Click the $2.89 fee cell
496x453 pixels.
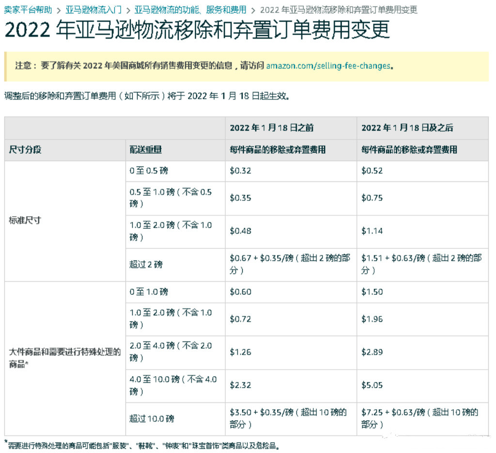372,352
